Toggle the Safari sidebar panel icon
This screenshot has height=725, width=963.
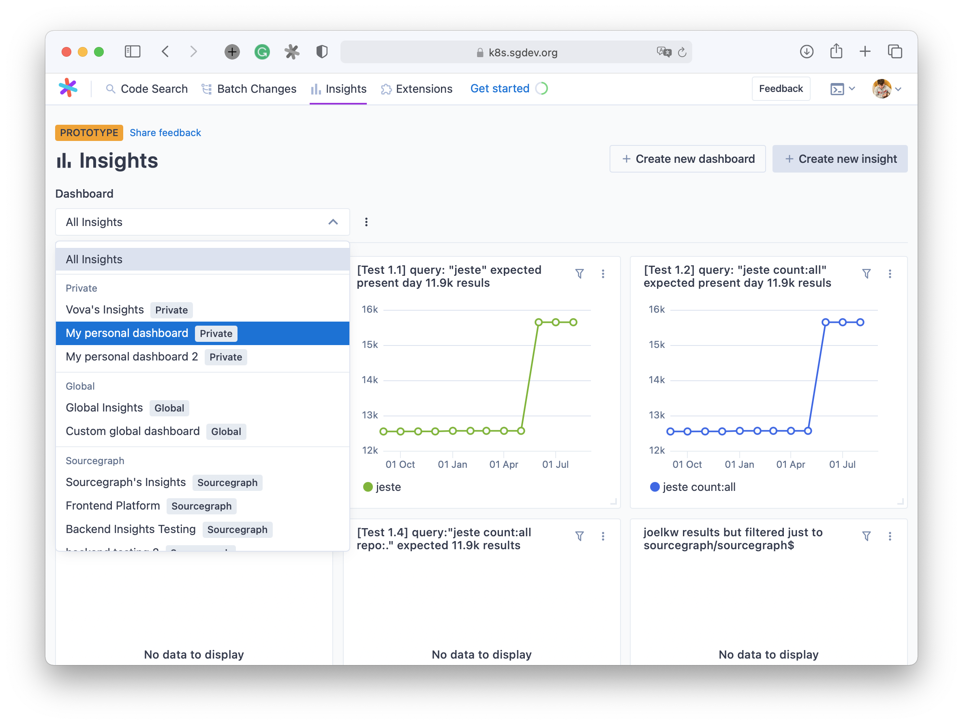coord(133,52)
